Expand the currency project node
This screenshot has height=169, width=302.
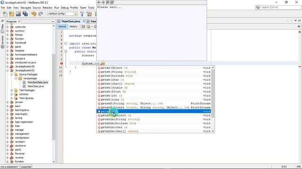(8, 31)
